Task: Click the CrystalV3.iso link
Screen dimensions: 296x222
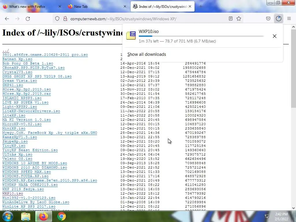Action: click(17, 72)
